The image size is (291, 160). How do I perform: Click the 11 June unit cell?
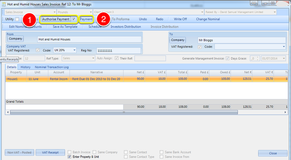(x=37, y=79)
